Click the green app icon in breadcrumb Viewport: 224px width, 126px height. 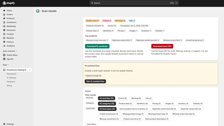(x=38, y=11)
